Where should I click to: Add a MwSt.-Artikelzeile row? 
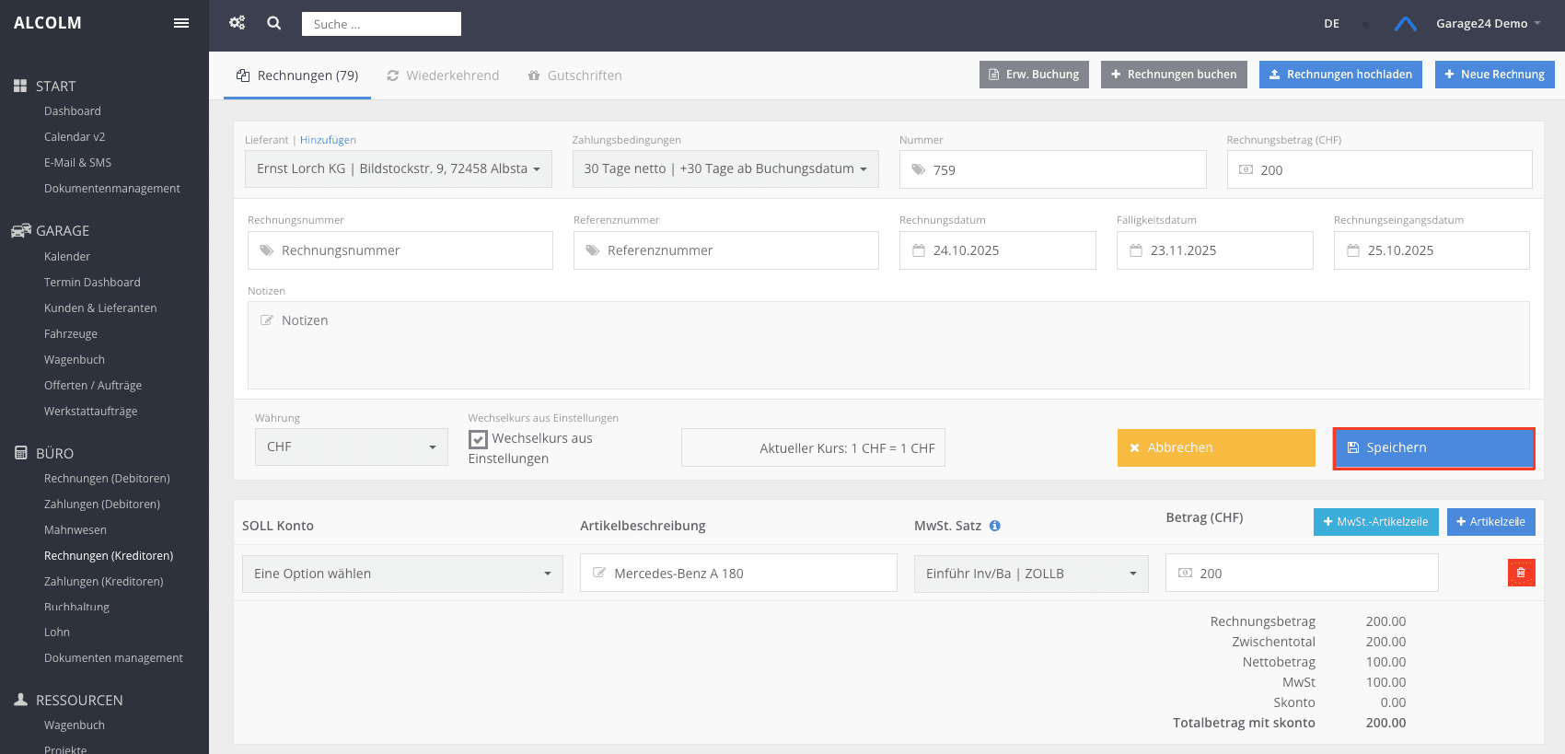pos(1375,522)
